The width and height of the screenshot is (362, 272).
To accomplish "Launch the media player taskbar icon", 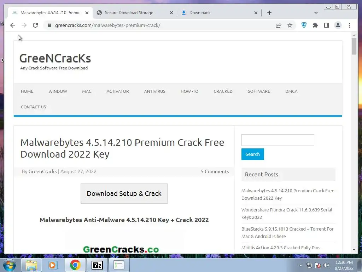I will (53, 265).
